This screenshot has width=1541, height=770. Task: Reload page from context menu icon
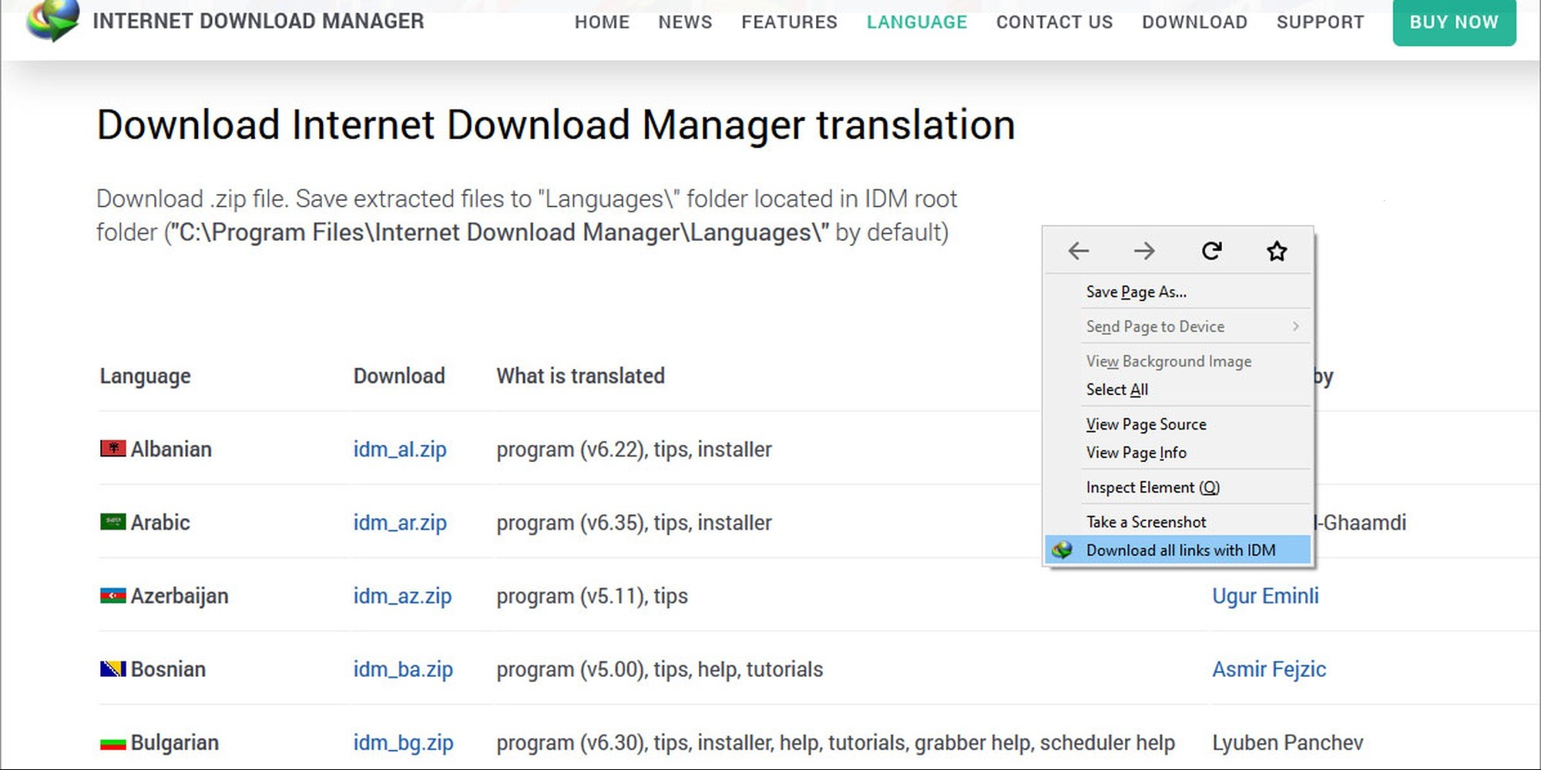1211,250
